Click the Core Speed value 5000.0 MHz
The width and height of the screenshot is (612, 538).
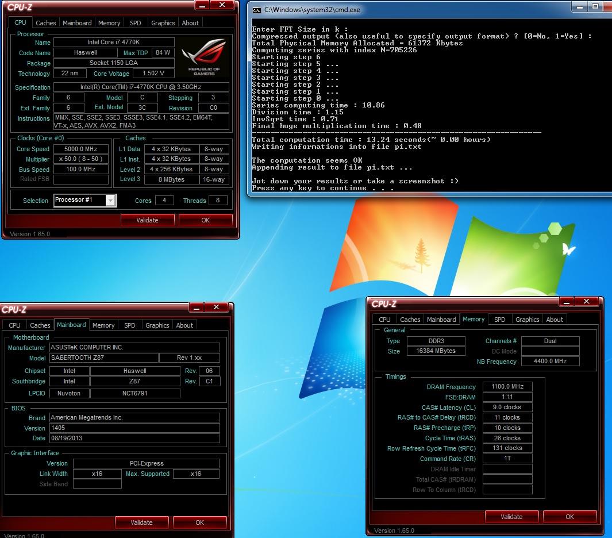click(81, 149)
